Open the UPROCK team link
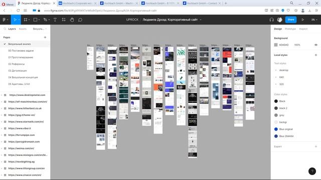The height and width of the screenshot is (180, 321). pyautogui.click(x=132, y=20)
